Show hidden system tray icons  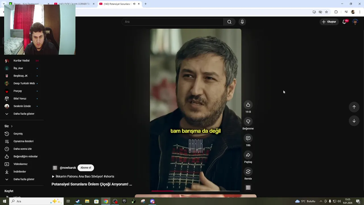tap(321, 201)
